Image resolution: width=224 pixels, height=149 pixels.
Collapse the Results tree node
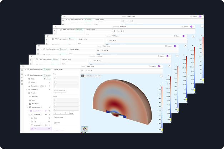(26, 93)
